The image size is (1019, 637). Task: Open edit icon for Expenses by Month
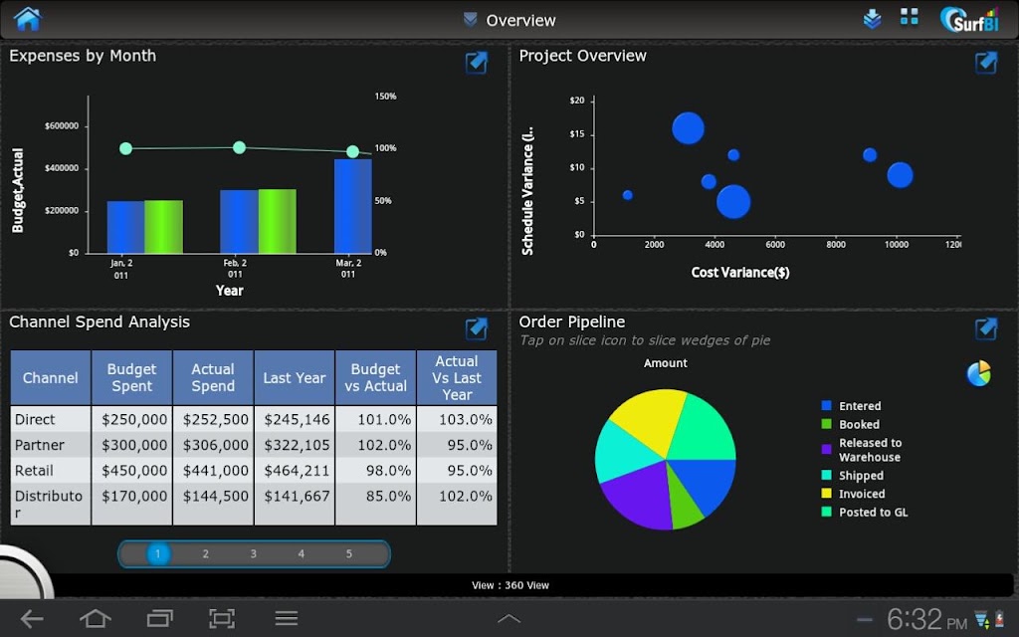click(477, 63)
